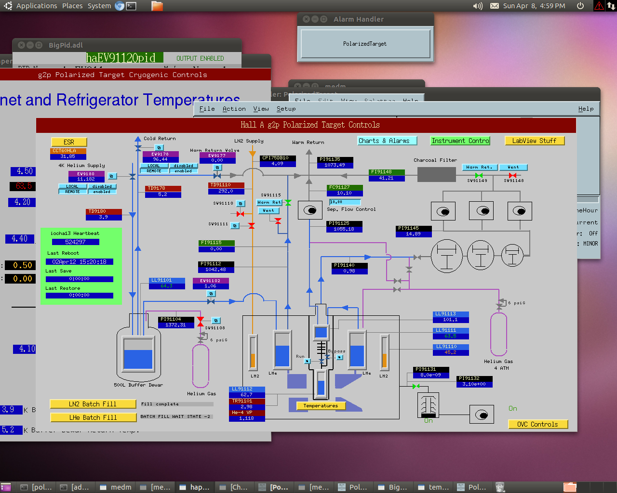Select Warm Ret. above SV91149
The image size is (617, 493).
coord(479,167)
